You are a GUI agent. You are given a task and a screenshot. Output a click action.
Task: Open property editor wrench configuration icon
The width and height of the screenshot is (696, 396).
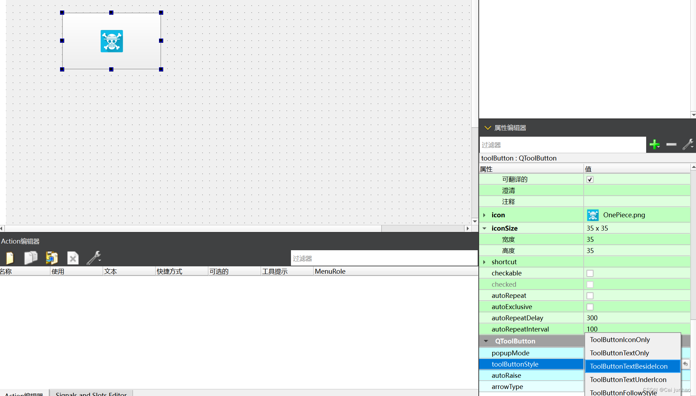688,144
